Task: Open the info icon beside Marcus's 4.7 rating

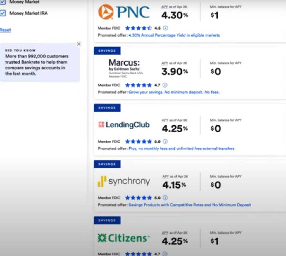Action: click(x=165, y=85)
